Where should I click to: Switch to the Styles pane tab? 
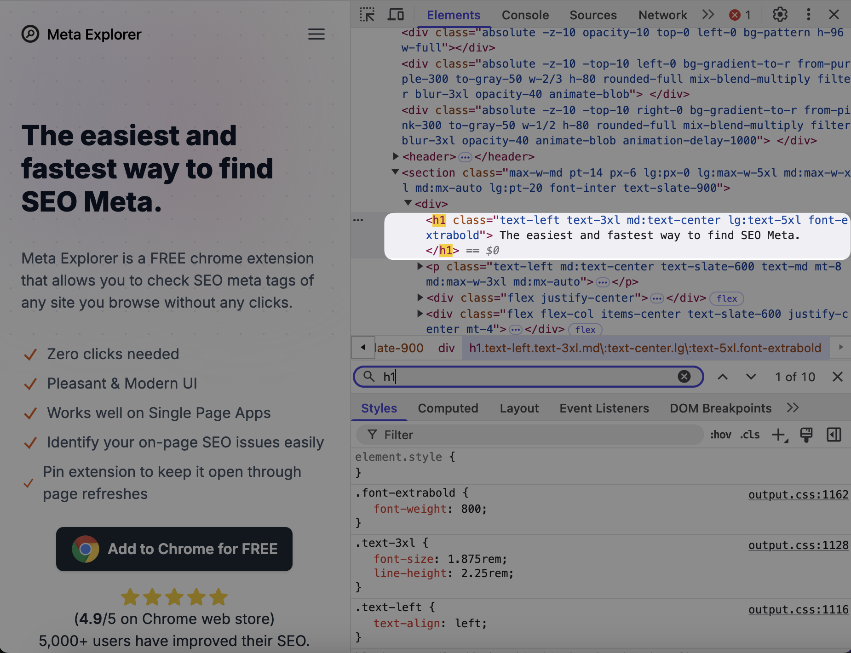point(379,408)
